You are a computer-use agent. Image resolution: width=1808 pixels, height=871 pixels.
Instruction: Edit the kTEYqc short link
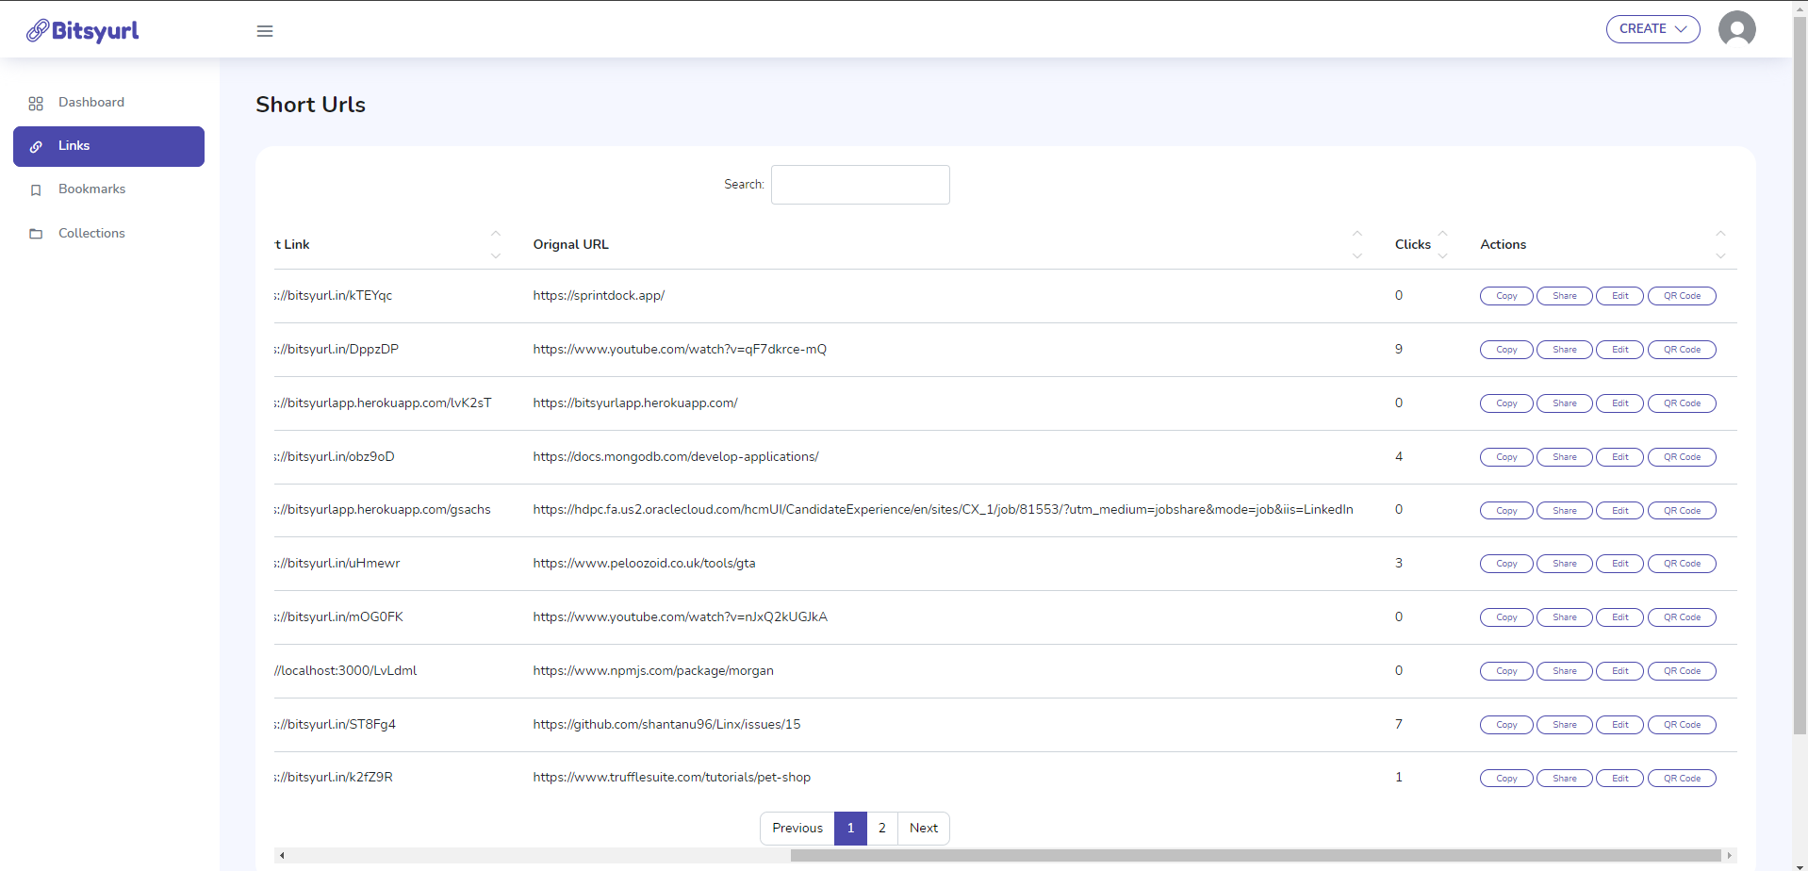point(1619,296)
